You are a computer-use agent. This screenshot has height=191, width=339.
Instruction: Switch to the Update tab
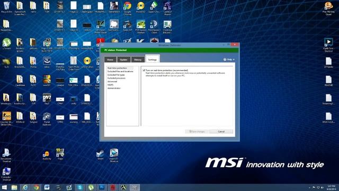(123, 59)
